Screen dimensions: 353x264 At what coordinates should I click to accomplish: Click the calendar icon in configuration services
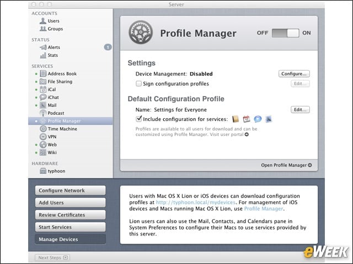click(247, 119)
